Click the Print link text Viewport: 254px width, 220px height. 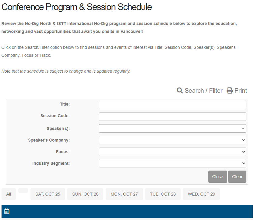(x=241, y=91)
